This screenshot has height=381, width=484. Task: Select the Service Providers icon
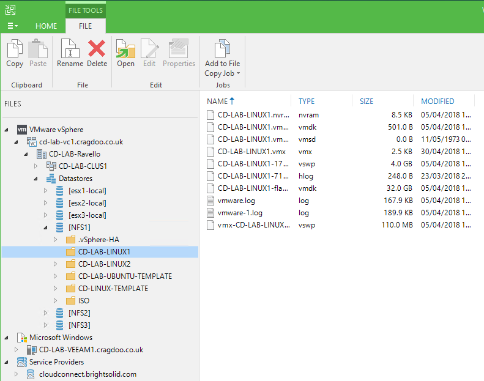pyautogui.click(x=21, y=362)
